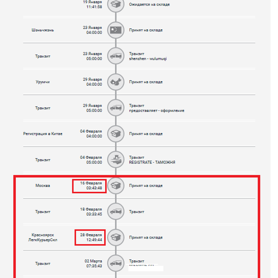Click the truck icon for shenzhen - wulumuqi transit
The image size is (278, 278).
click(x=116, y=56)
